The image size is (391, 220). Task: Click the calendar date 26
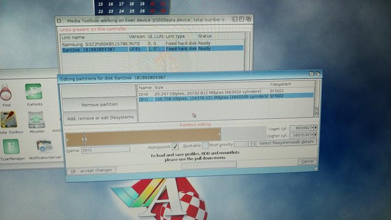tap(142, 11)
